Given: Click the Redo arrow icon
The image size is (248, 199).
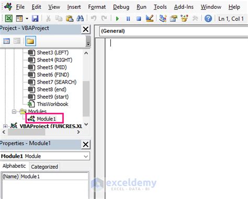Looking at the screenshot, I should (104, 18).
